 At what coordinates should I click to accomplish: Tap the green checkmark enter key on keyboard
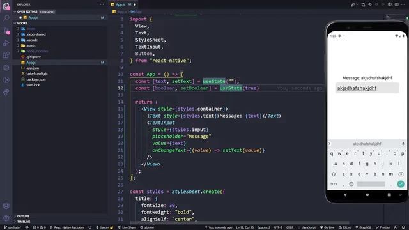click(x=401, y=184)
